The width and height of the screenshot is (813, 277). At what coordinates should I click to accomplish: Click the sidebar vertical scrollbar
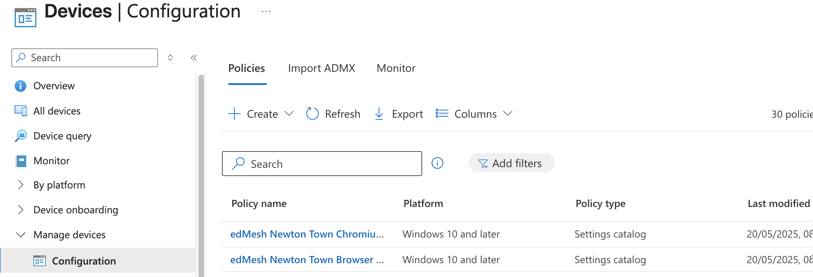click(201, 175)
